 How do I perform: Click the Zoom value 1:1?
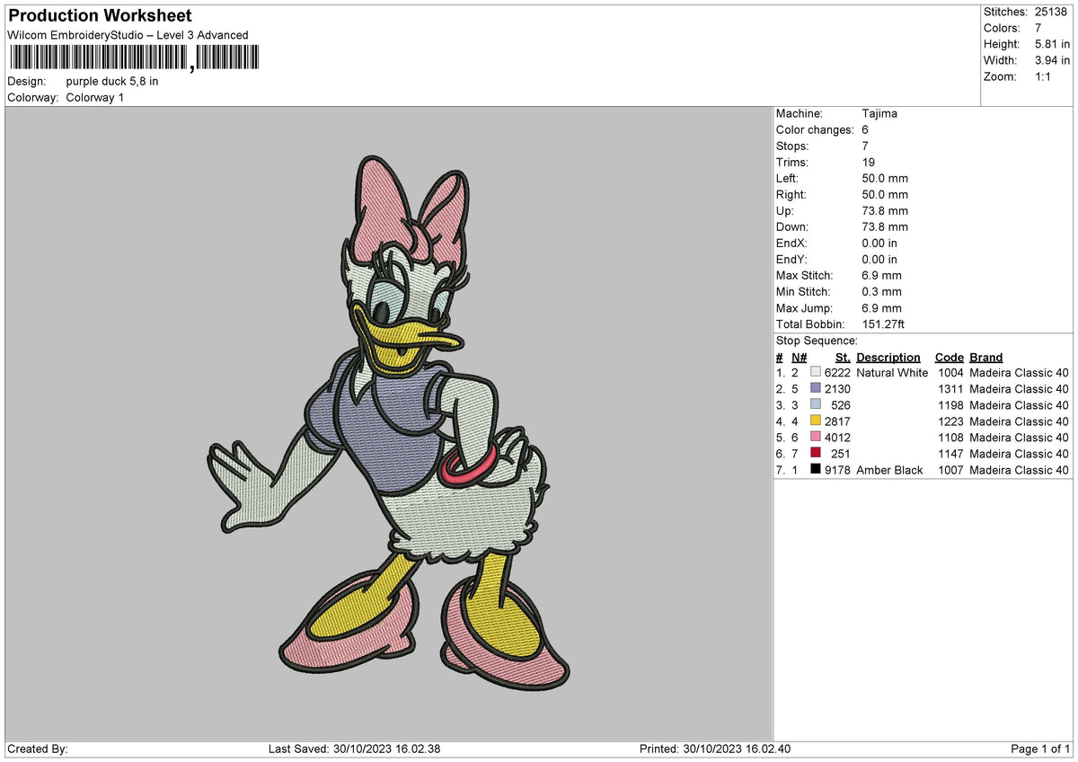click(x=1045, y=76)
